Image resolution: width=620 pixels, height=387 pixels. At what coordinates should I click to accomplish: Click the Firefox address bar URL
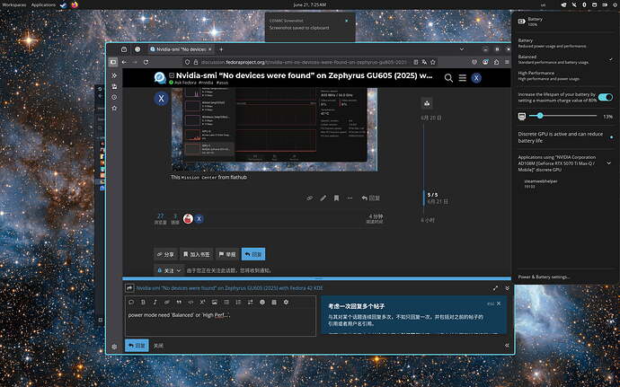click(x=304, y=62)
